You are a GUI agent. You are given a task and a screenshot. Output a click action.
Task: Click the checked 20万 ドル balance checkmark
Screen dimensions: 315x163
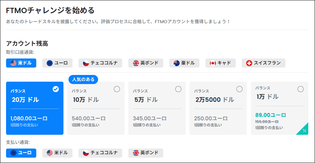(x=56, y=89)
